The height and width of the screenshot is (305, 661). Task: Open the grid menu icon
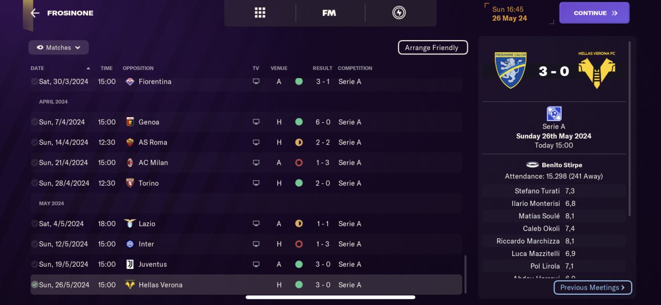[260, 13]
